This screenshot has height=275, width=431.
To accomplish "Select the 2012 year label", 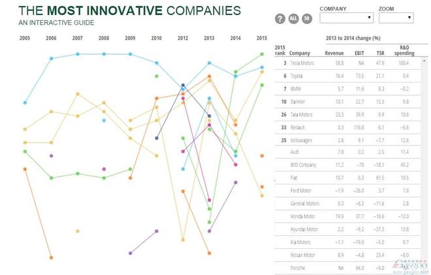I will click(x=183, y=38).
